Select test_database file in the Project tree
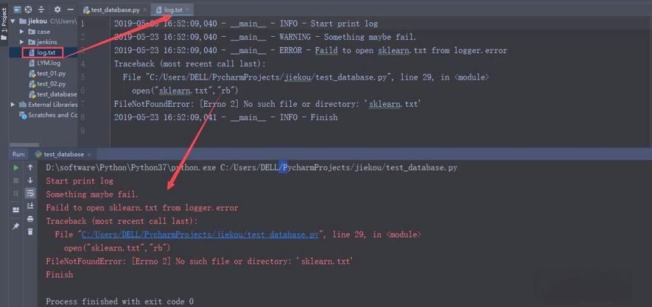This screenshot has width=652, height=307. [x=57, y=94]
